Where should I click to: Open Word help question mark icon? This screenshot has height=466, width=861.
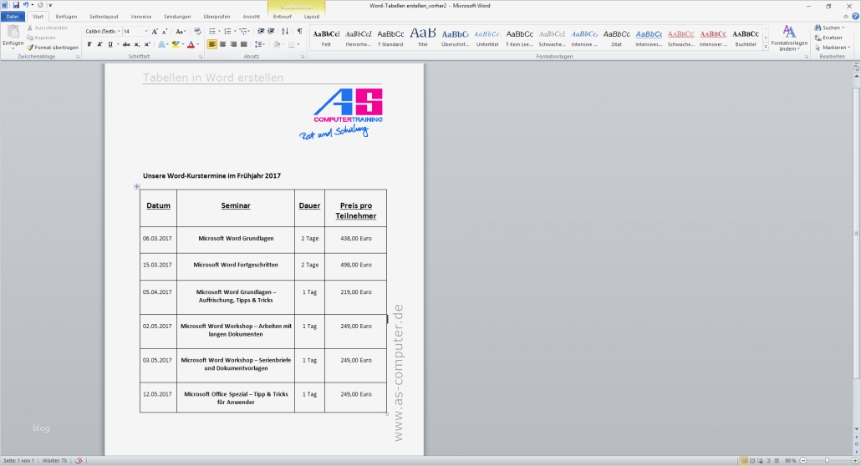[855, 17]
